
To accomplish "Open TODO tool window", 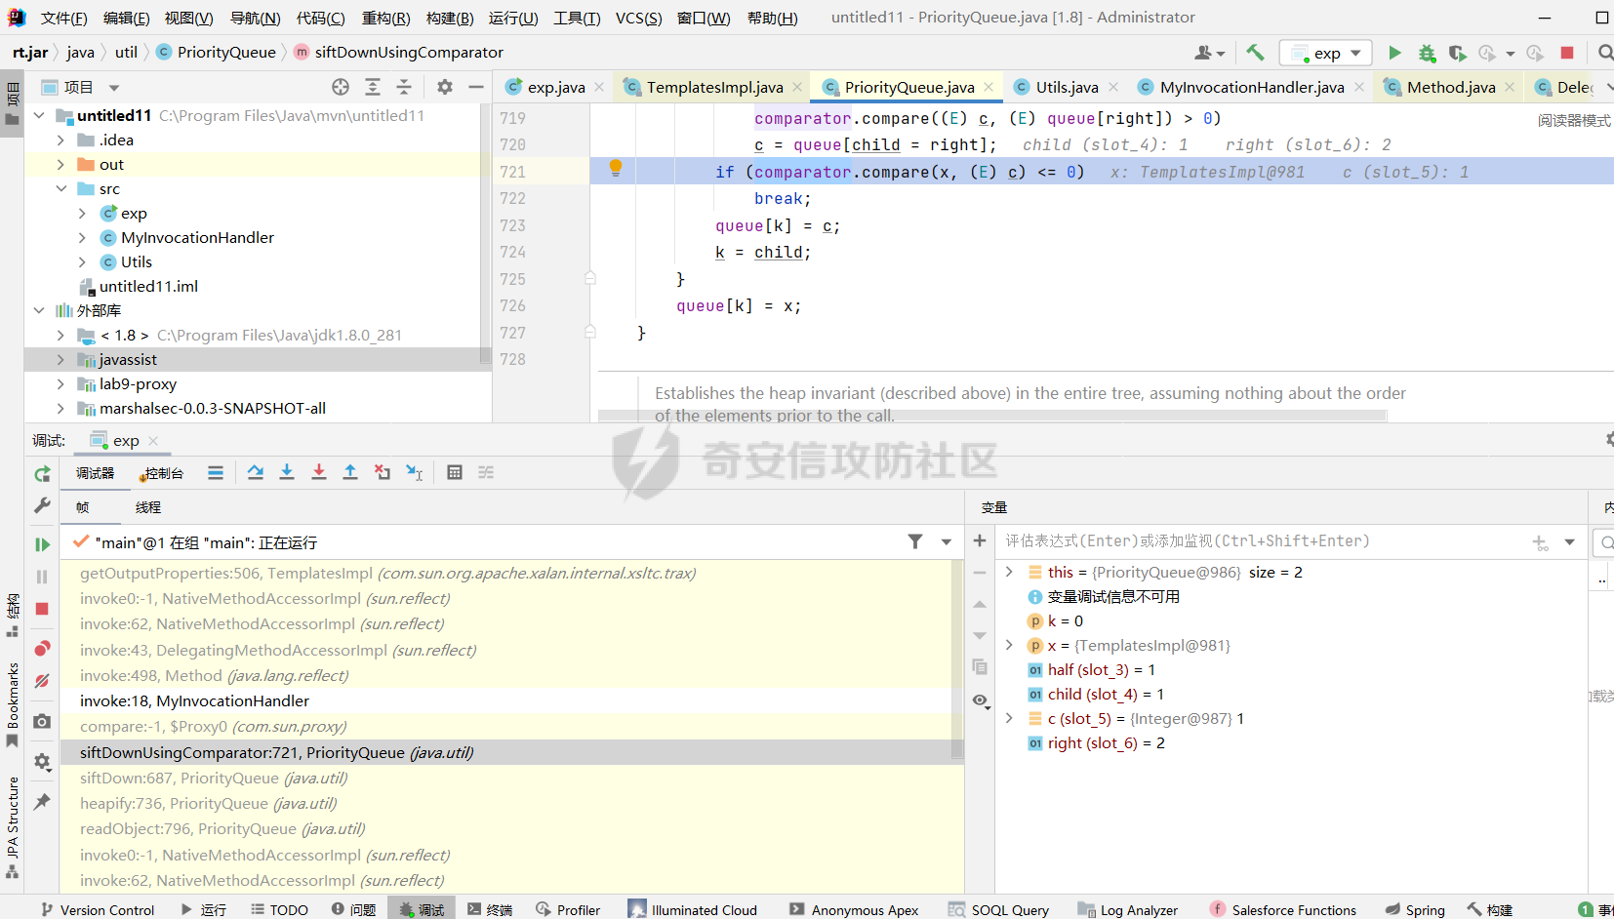I will [279, 909].
